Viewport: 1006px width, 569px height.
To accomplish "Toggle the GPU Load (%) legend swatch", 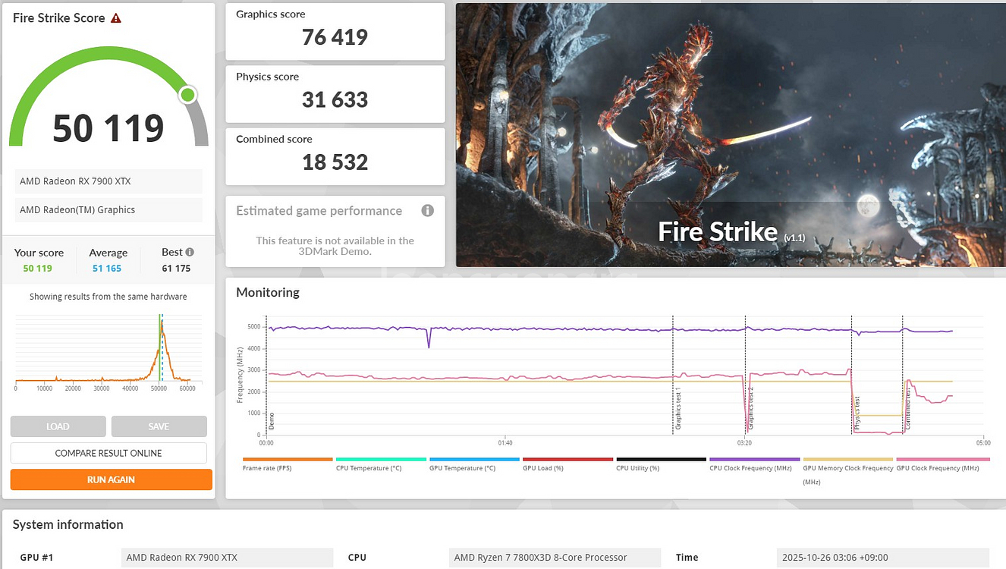I will (567, 460).
